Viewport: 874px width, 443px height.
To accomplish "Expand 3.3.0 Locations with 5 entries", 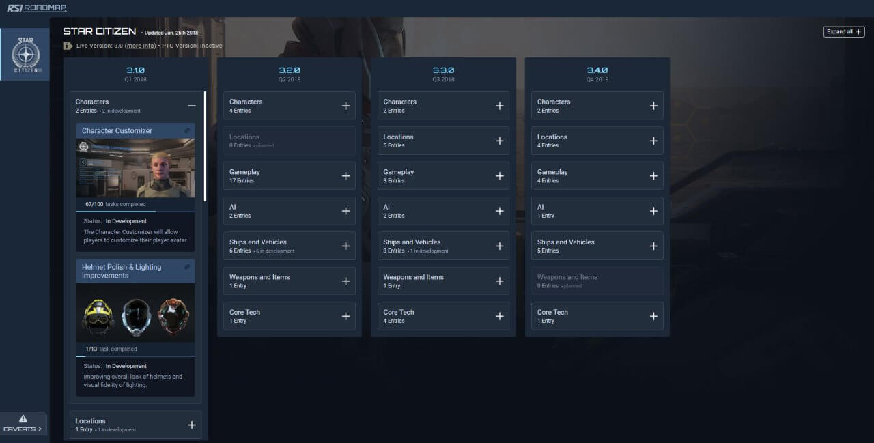I will [x=499, y=141].
